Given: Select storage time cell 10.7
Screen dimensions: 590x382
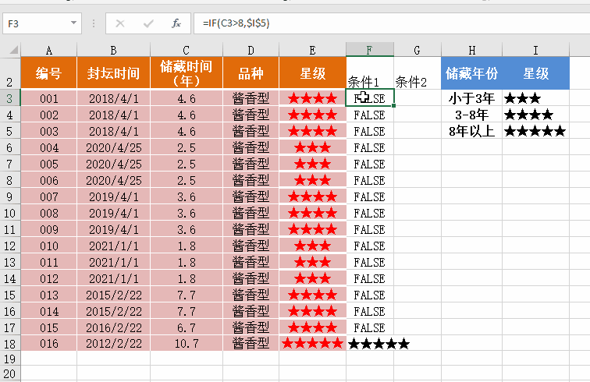Looking at the screenshot, I should pos(187,344).
